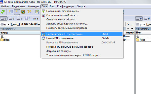Select Files folder in right panel
151x94 pixels.
tap(140, 40)
